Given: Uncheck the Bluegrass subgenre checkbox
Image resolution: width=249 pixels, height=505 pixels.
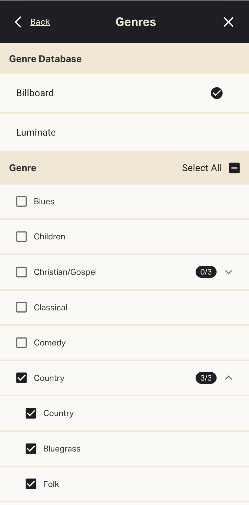Looking at the screenshot, I should pos(31,449).
